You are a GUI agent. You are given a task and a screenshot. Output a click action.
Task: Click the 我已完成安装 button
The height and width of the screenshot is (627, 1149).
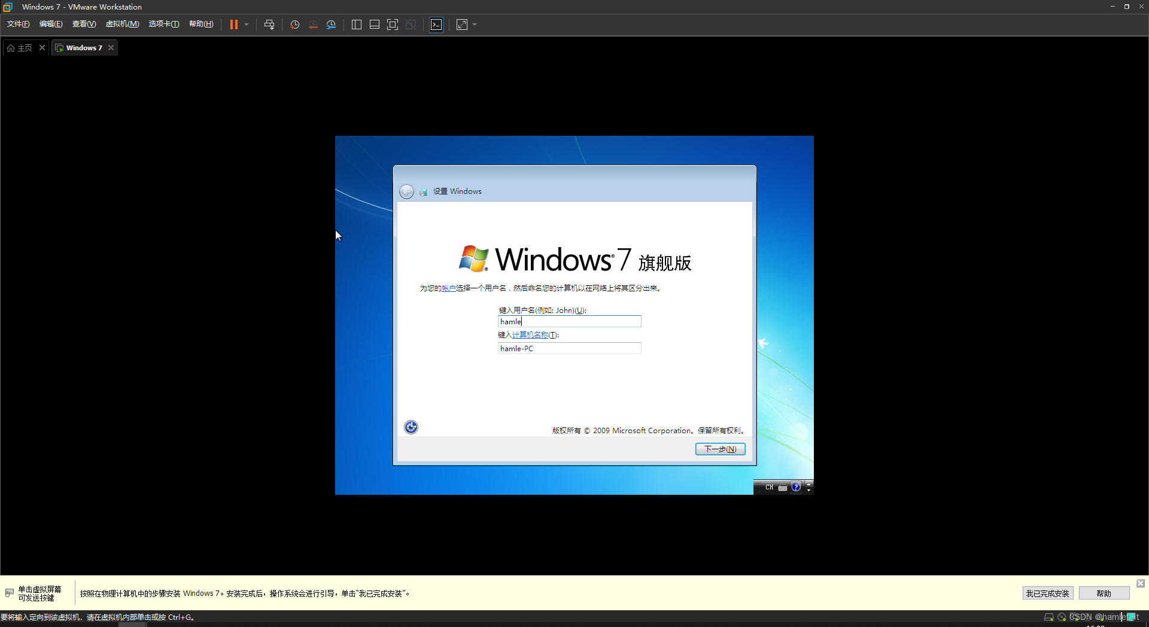1047,593
